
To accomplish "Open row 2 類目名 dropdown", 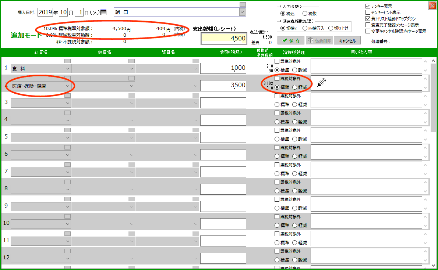I will (131, 86).
